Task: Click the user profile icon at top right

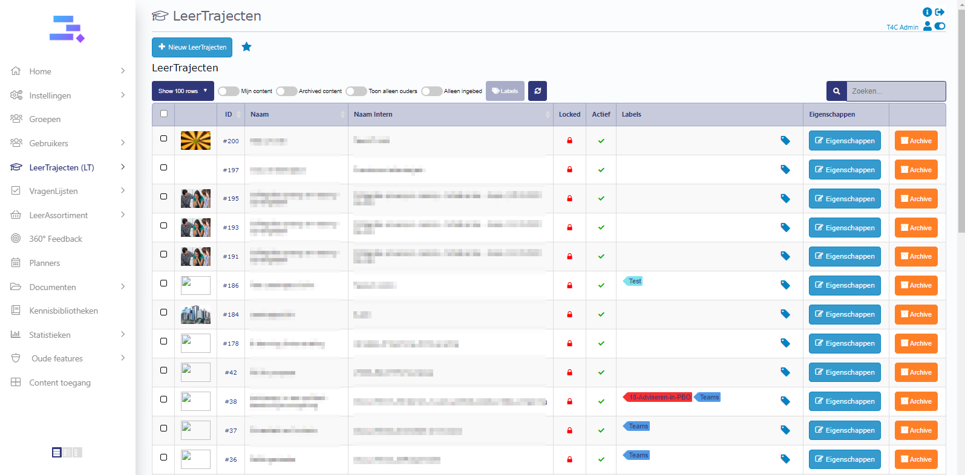Action: [x=927, y=27]
